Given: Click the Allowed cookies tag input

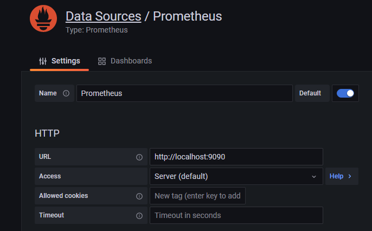Looking at the screenshot, I should pos(197,196).
